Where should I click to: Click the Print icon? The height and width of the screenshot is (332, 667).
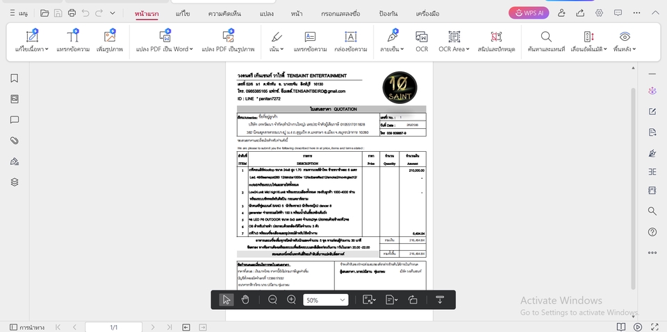(x=72, y=13)
